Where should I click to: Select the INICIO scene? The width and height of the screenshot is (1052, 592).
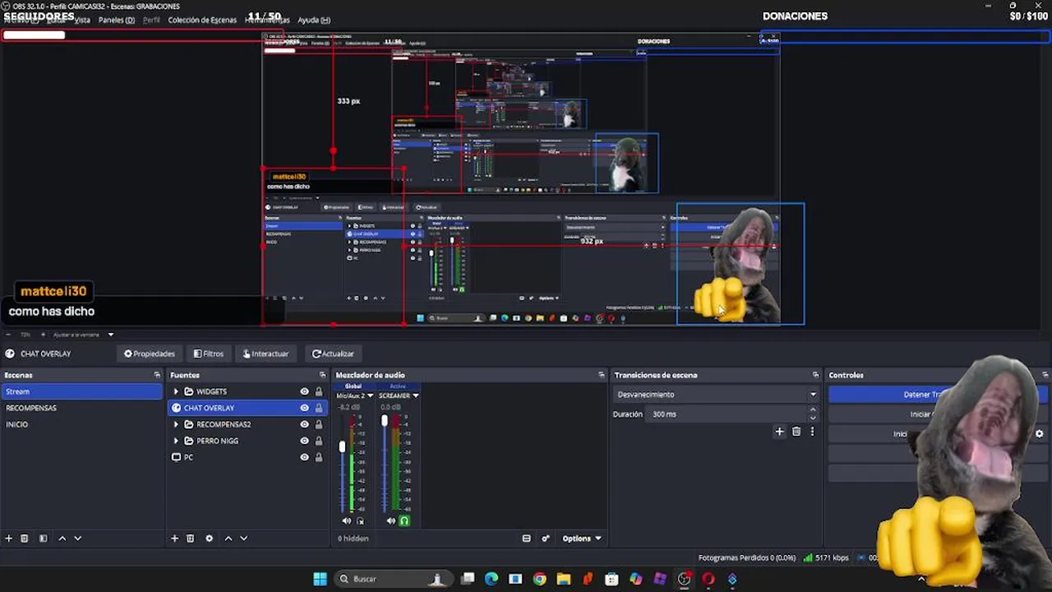(16, 424)
